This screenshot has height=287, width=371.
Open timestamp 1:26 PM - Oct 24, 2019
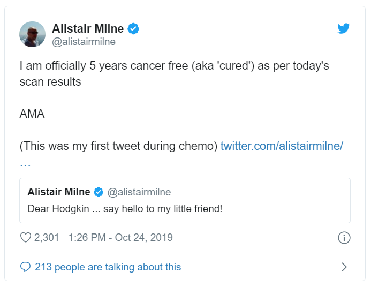pos(120,238)
